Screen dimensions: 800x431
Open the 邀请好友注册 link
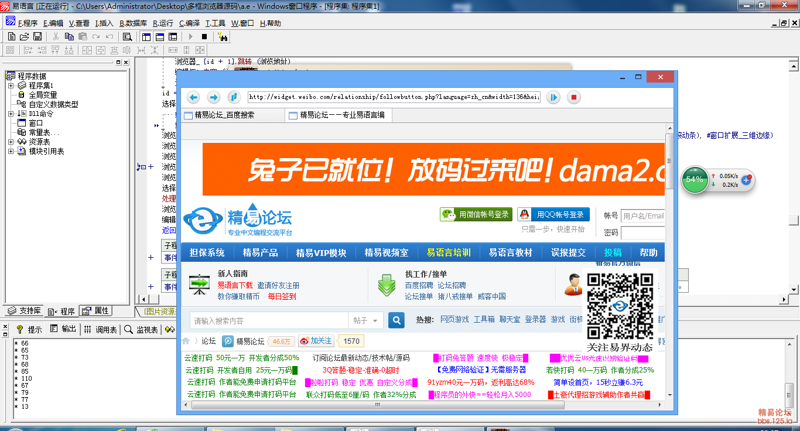click(279, 285)
